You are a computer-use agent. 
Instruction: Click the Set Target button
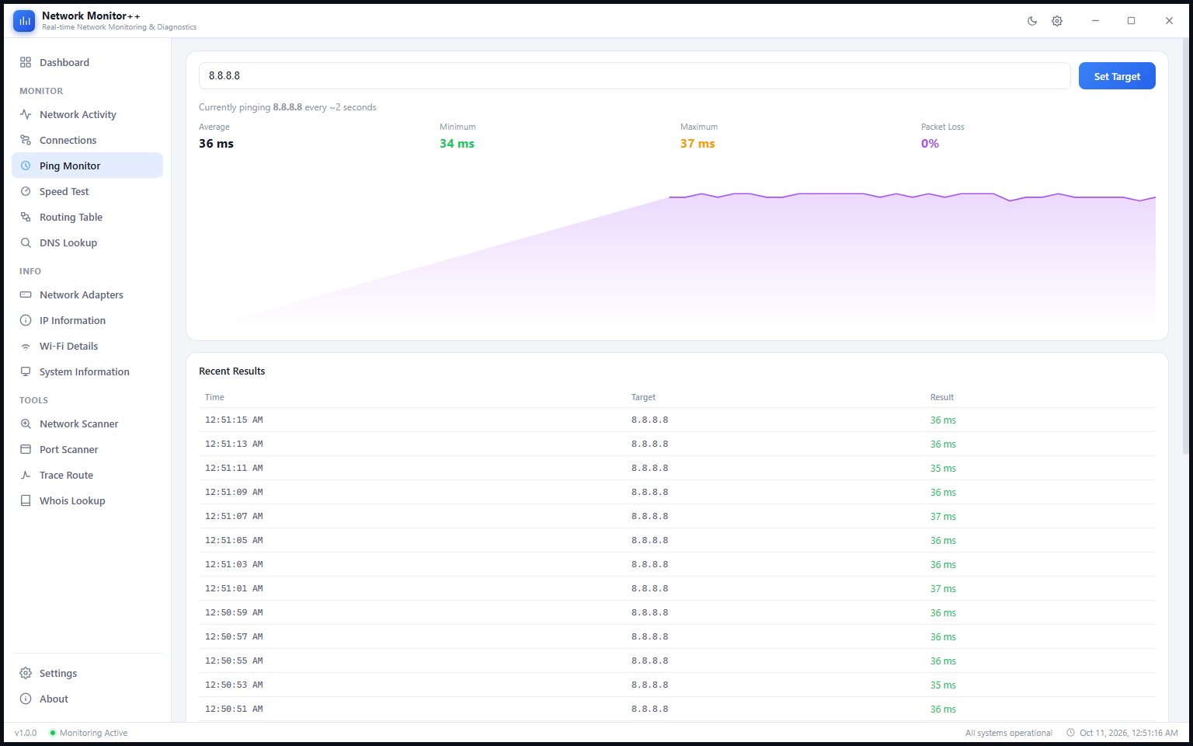click(1117, 76)
